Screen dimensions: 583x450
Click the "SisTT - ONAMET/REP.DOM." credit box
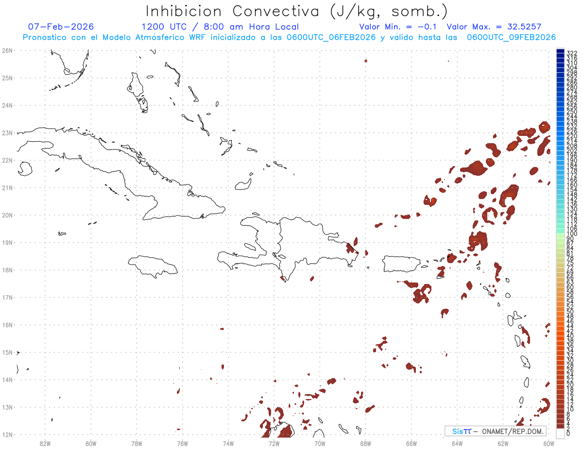pyautogui.click(x=496, y=431)
